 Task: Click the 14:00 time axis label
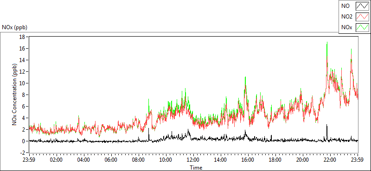pos(221,160)
